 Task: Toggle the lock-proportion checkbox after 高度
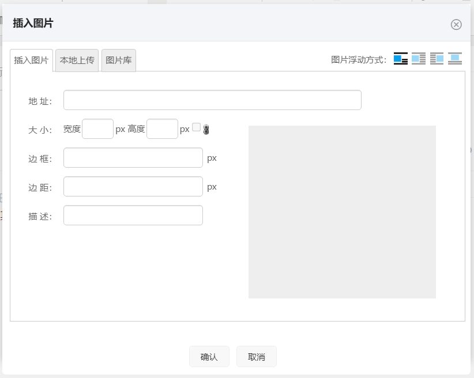click(x=196, y=127)
